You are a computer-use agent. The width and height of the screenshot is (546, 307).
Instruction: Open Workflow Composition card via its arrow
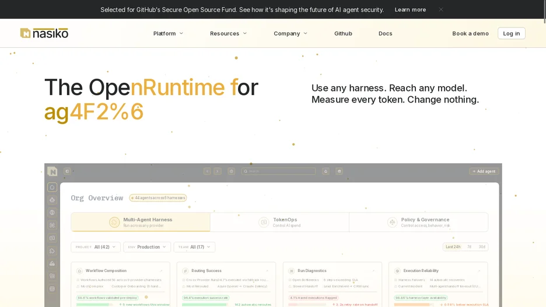click(161, 270)
